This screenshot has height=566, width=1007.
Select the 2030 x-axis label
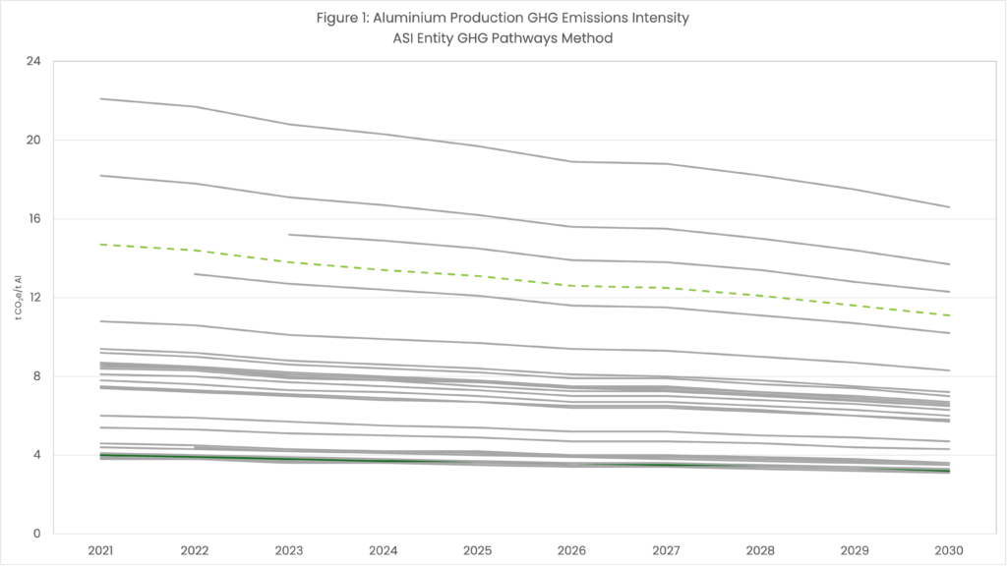tap(949, 549)
